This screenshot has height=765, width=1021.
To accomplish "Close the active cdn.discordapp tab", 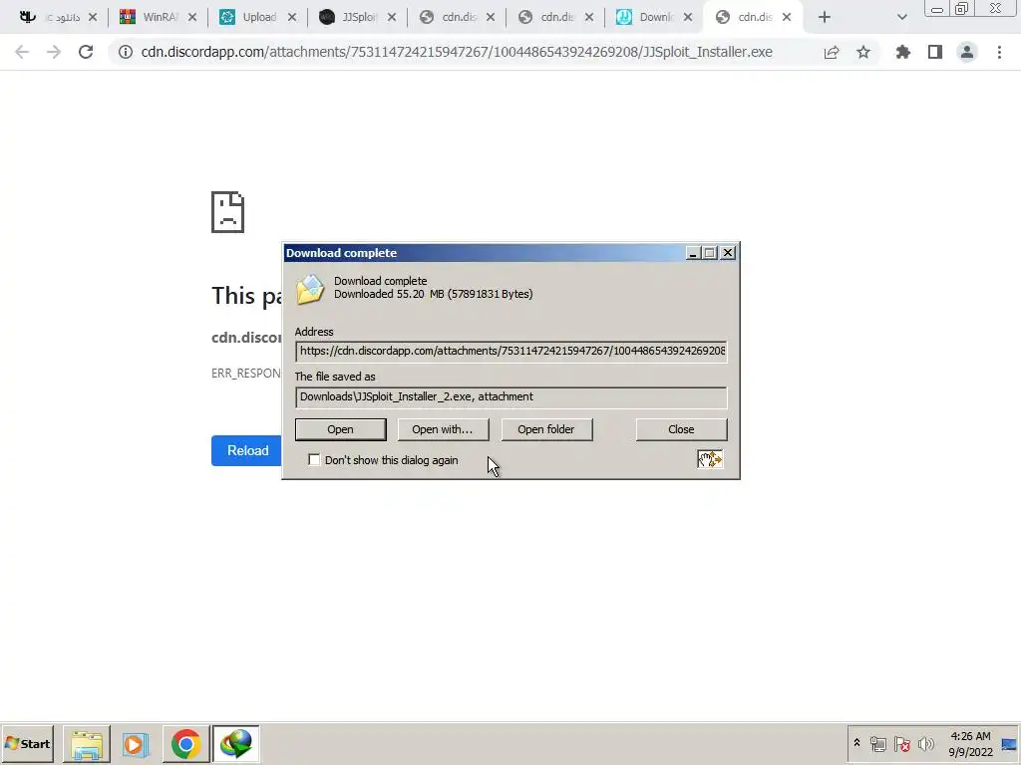I will tap(787, 18).
